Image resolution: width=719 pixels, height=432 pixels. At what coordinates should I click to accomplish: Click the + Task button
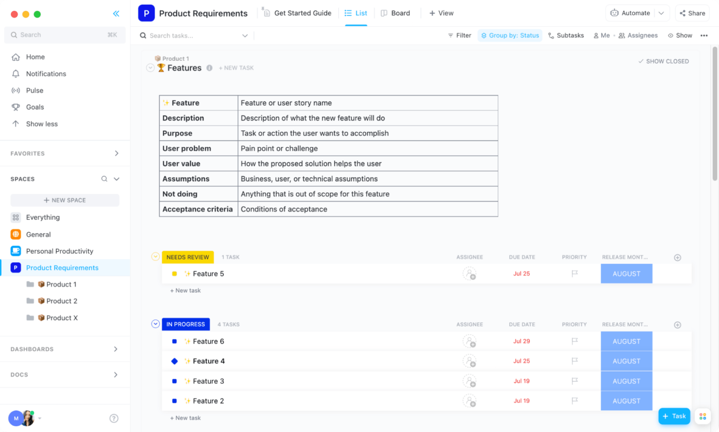coord(674,416)
